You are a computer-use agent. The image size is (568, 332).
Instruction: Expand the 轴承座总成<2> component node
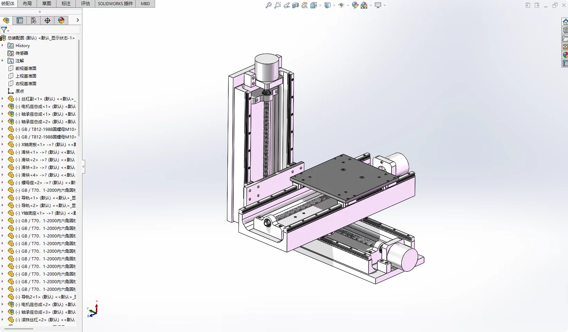coord(2,122)
